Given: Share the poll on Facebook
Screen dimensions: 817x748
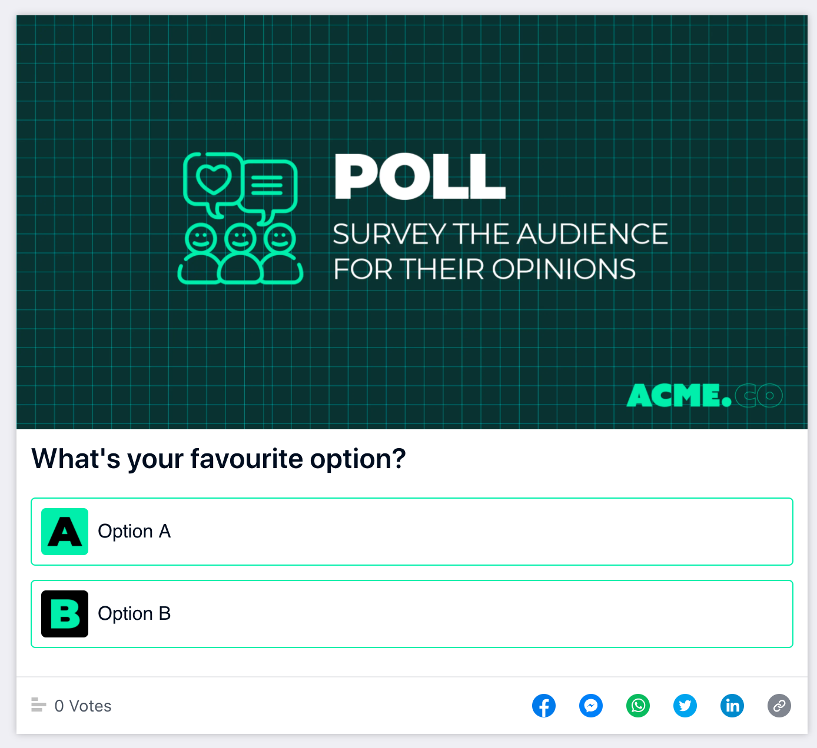Looking at the screenshot, I should click(x=544, y=706).
